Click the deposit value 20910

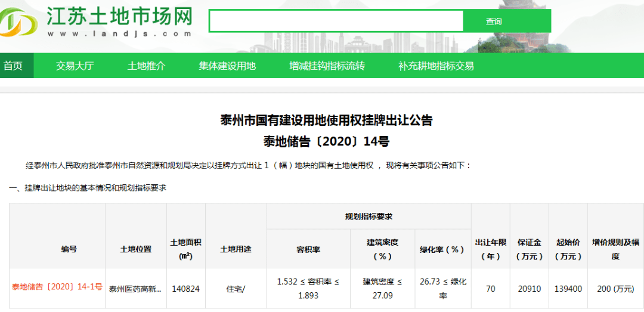530,289
